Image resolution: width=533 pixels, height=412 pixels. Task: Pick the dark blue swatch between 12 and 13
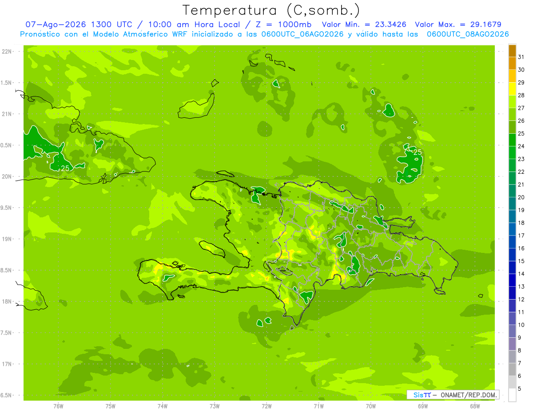pos(512,293)
